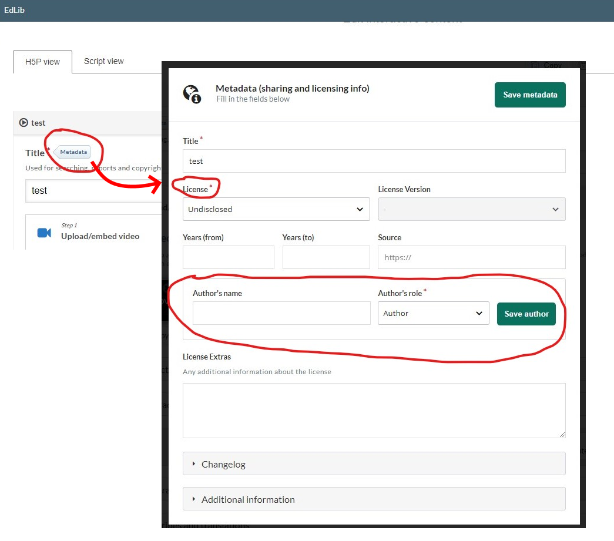This screenshot has height=541, width=614.
Task: Click the video camera icon in Step 1
Action: pyautogui.click(x=44, y=233)
